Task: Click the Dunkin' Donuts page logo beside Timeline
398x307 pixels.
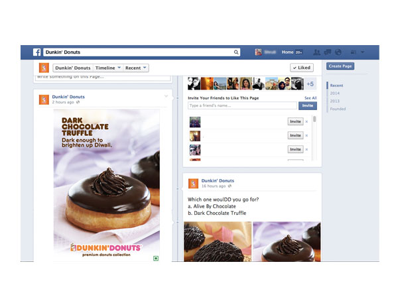Action: (x=44, y=68)
